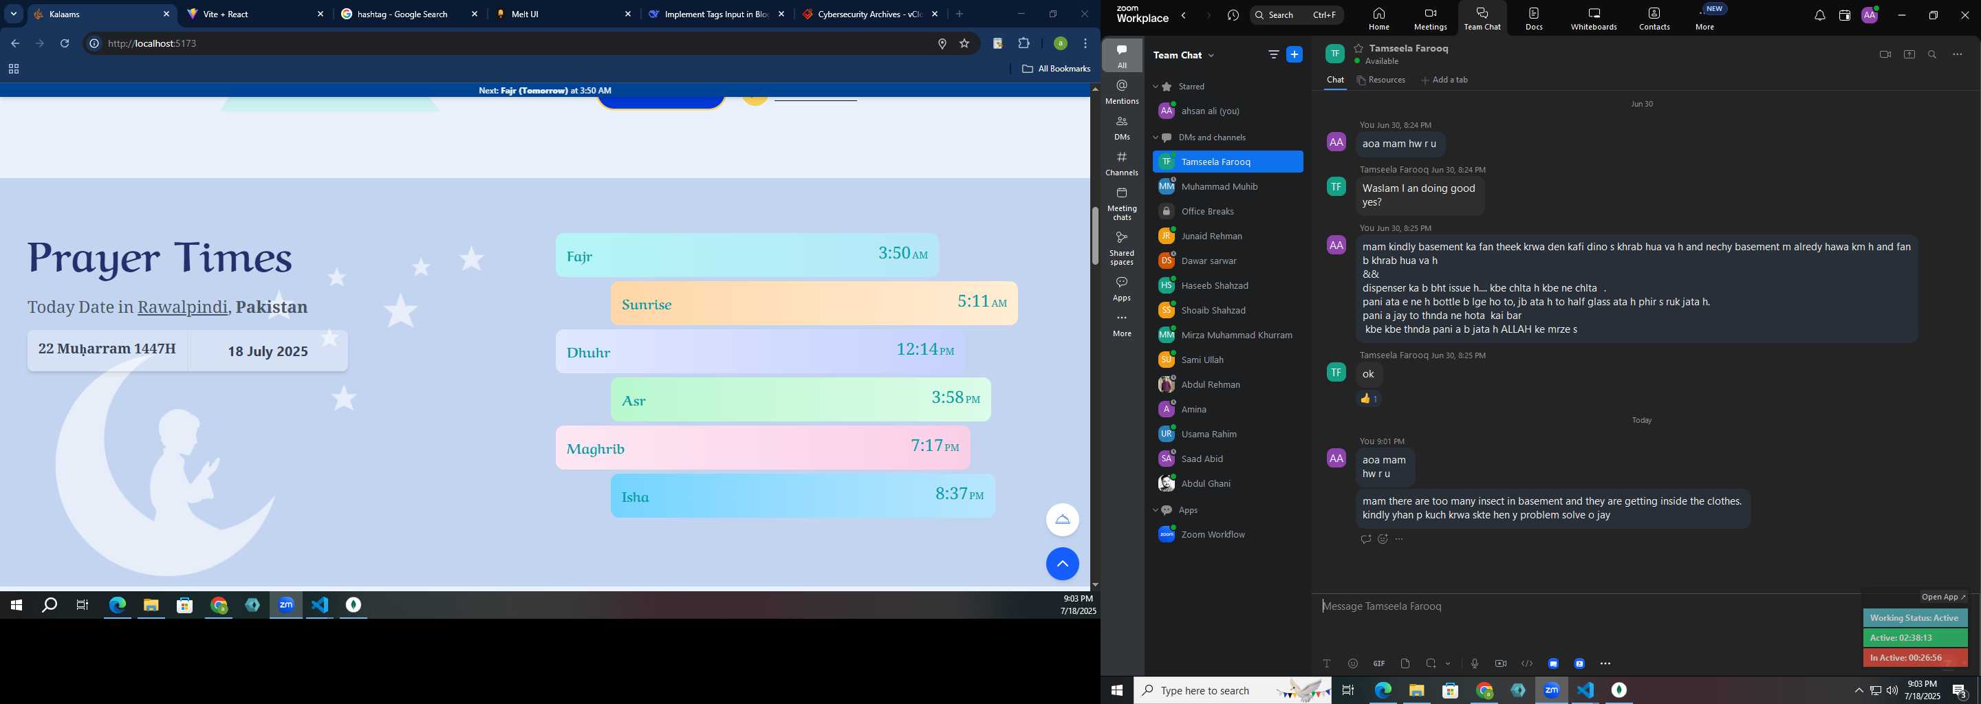Switch to hashtag - Google Search tab
The width and height of the screenshot is (1981, 704).
[410, 14]
